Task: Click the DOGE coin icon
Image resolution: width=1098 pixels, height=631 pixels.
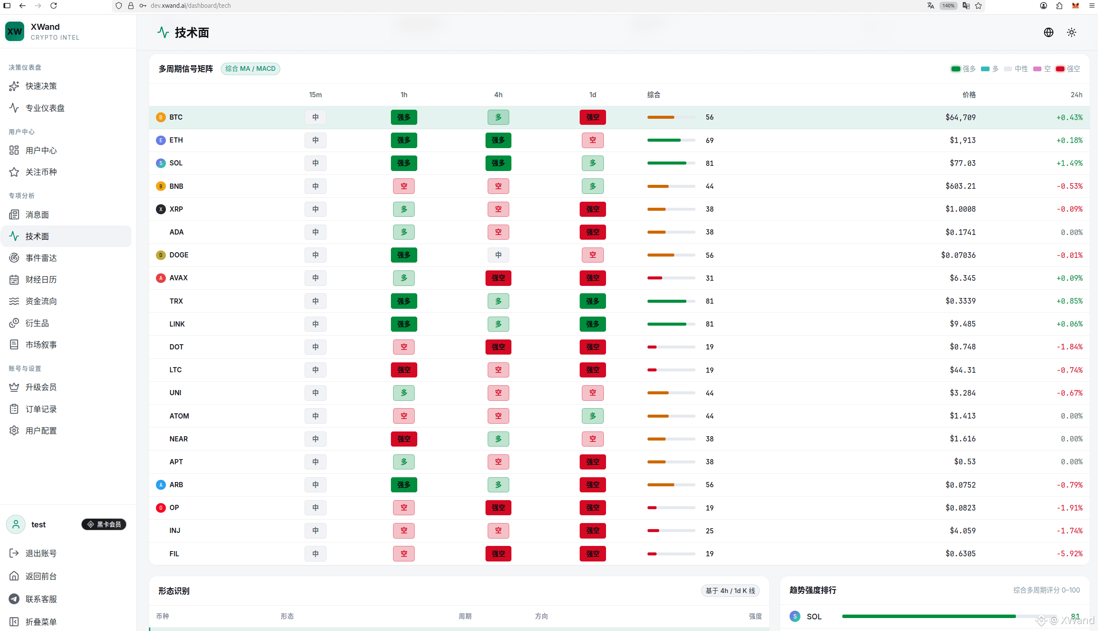Action: pyautogui.click(x=161, y=255)
